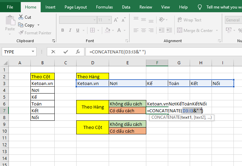Open the Copy options dropdown arrow
The height and width of the screenshot is (166, 242).
pos(38,25)
